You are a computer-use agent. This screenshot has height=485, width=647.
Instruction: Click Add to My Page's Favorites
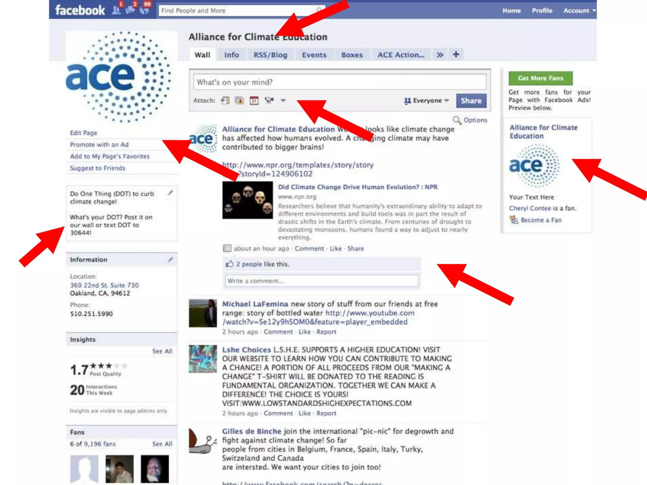coord(110,156)
